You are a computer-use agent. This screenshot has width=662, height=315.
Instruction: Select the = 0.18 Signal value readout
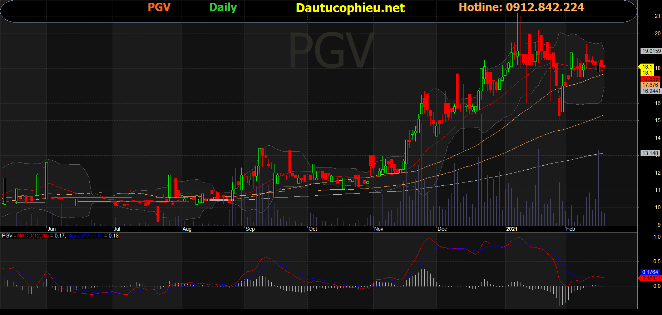click(x=111, y=236)
